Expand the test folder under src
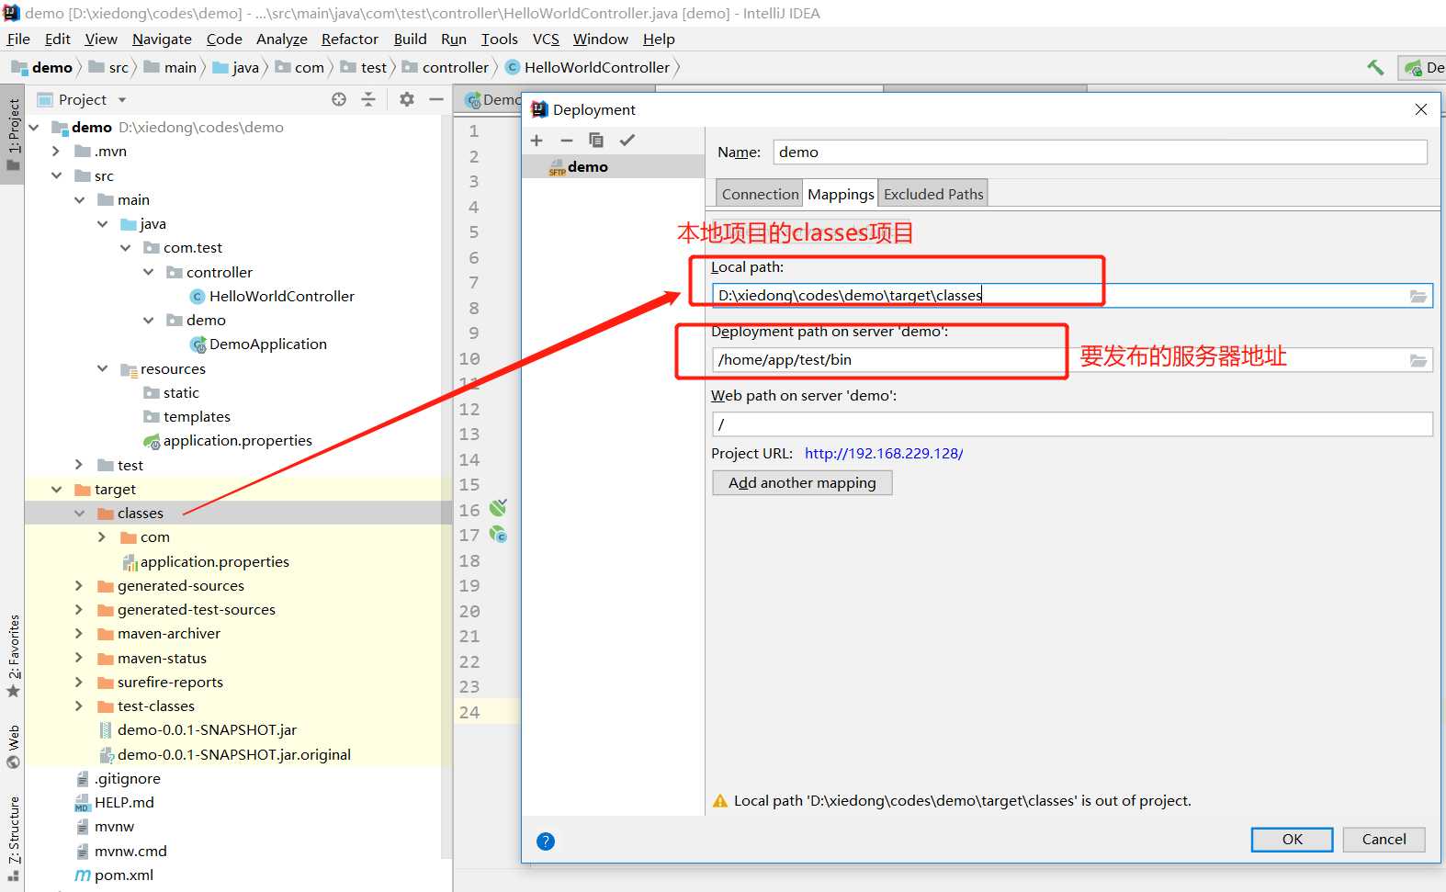The height and width of the screenshot is (892, 1446). pyautogui.click(x=79, y=465)
